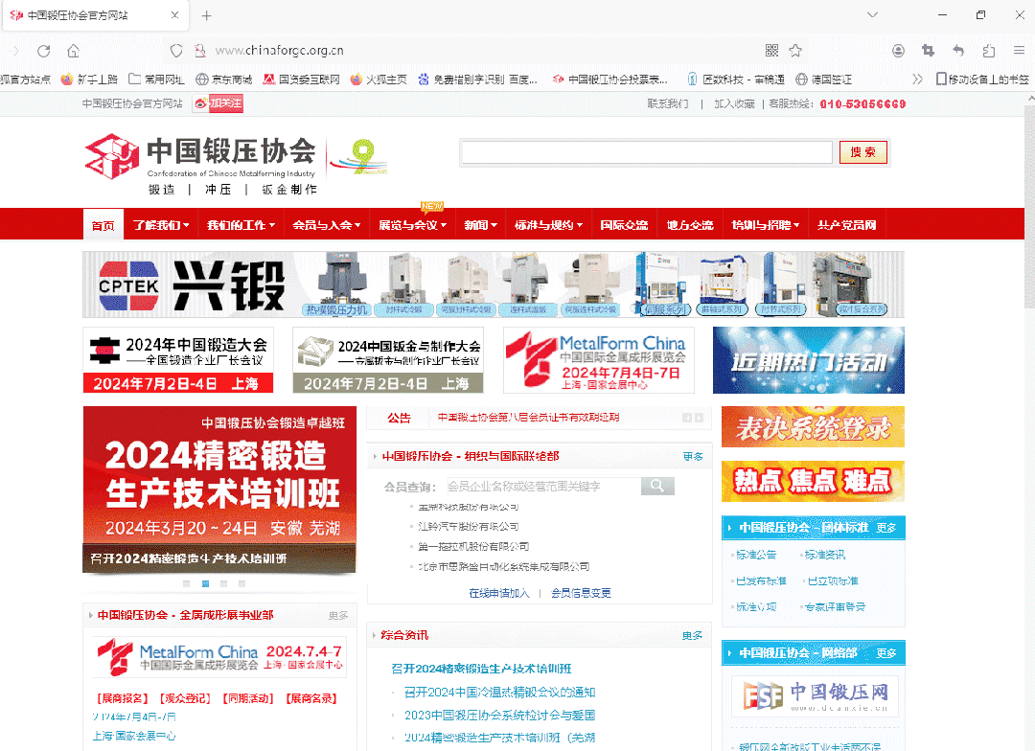This screenshot has width=1035, height=751.
Task: Select the 首页 navigation tab
Action: click(103, 225)
